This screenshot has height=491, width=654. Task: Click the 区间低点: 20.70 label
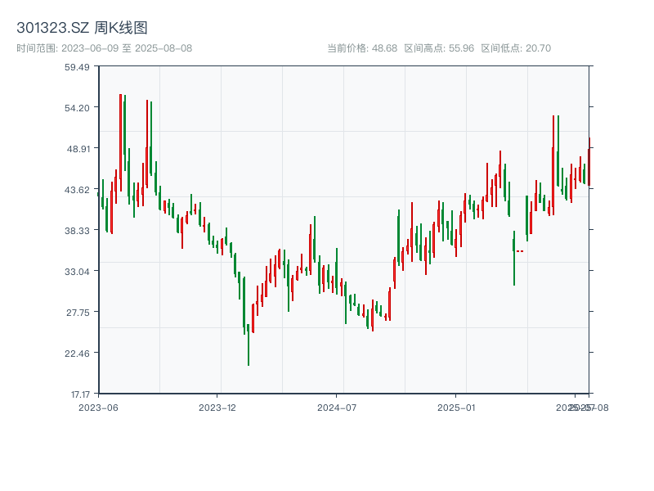point(516,48)
